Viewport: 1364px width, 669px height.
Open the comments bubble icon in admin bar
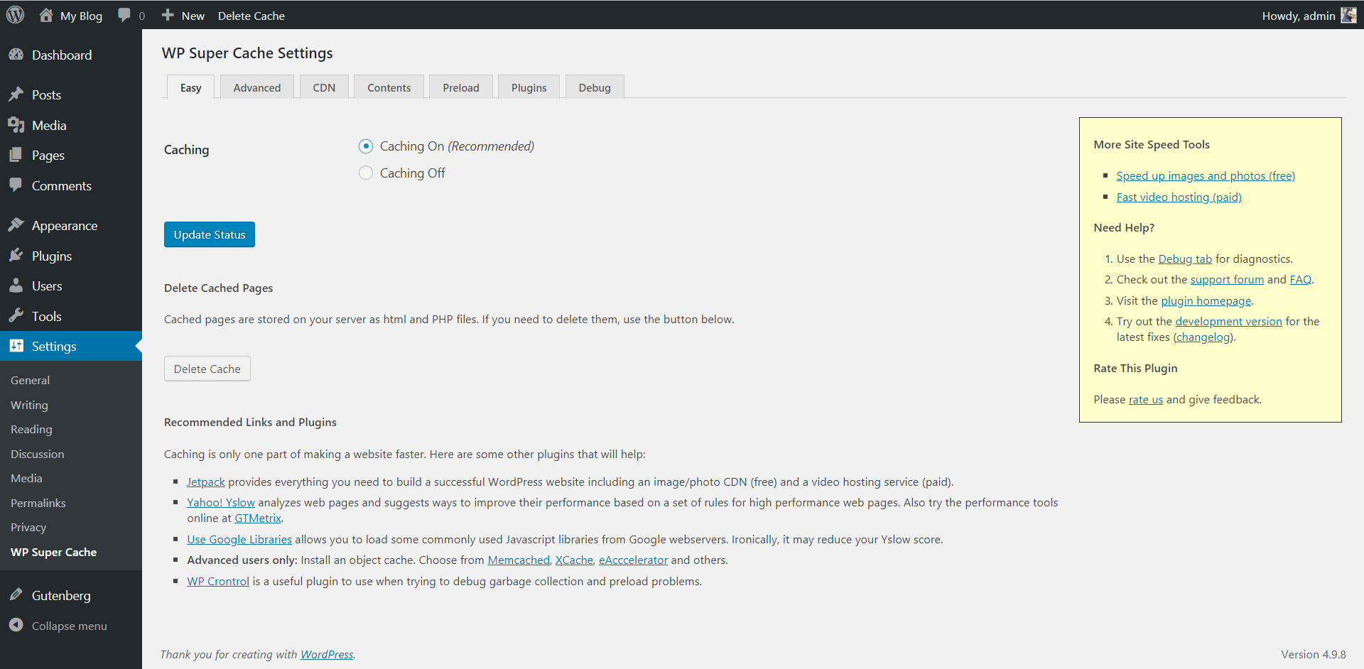(x=124, y=16)
